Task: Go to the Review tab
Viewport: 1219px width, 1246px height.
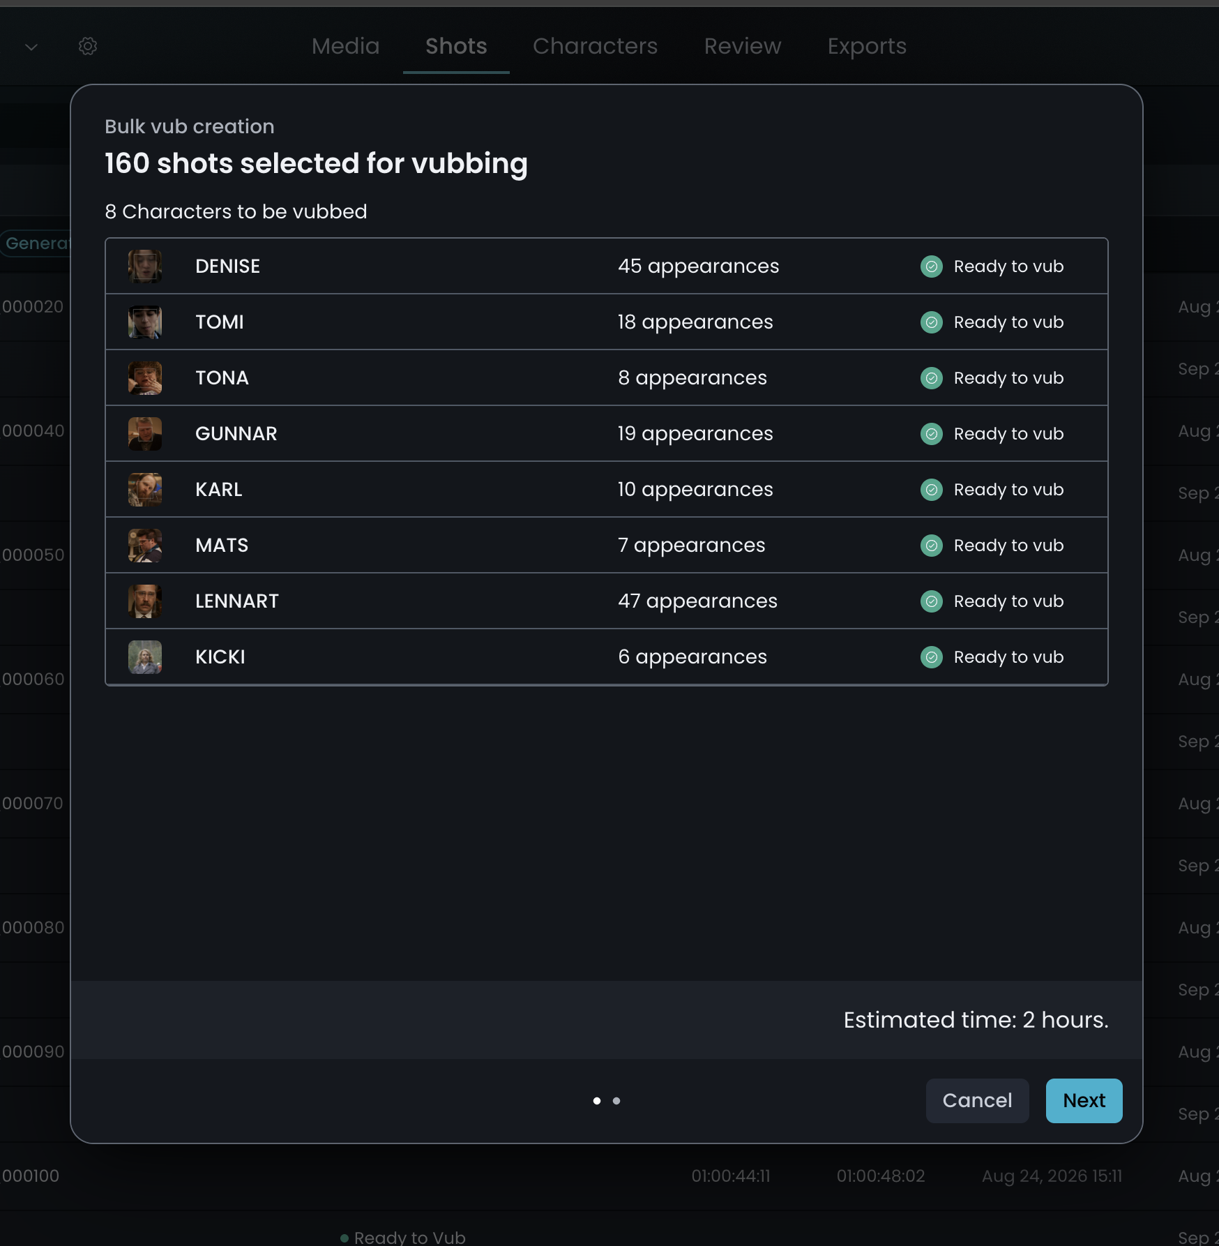Action: tap(743, 46)
